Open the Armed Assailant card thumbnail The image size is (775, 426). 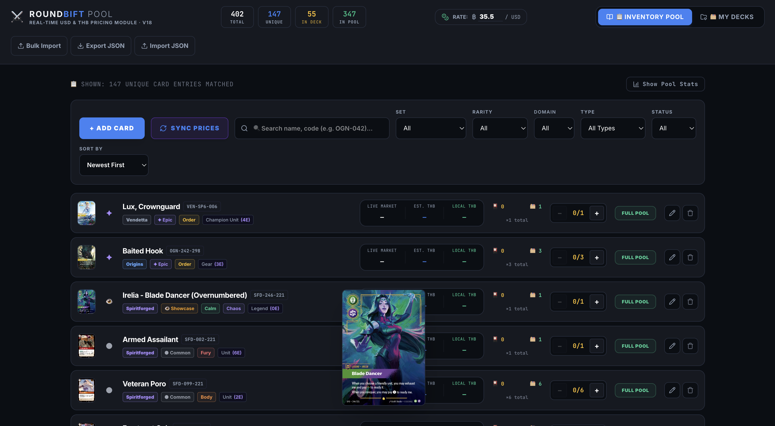86,346
